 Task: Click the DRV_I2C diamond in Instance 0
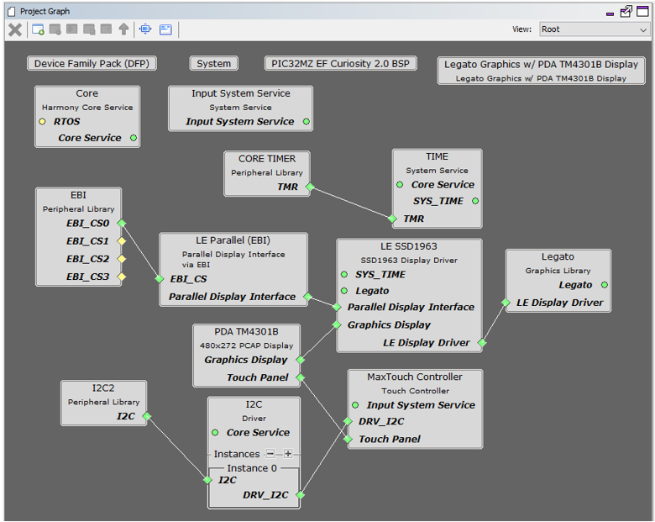coord(300,495)
